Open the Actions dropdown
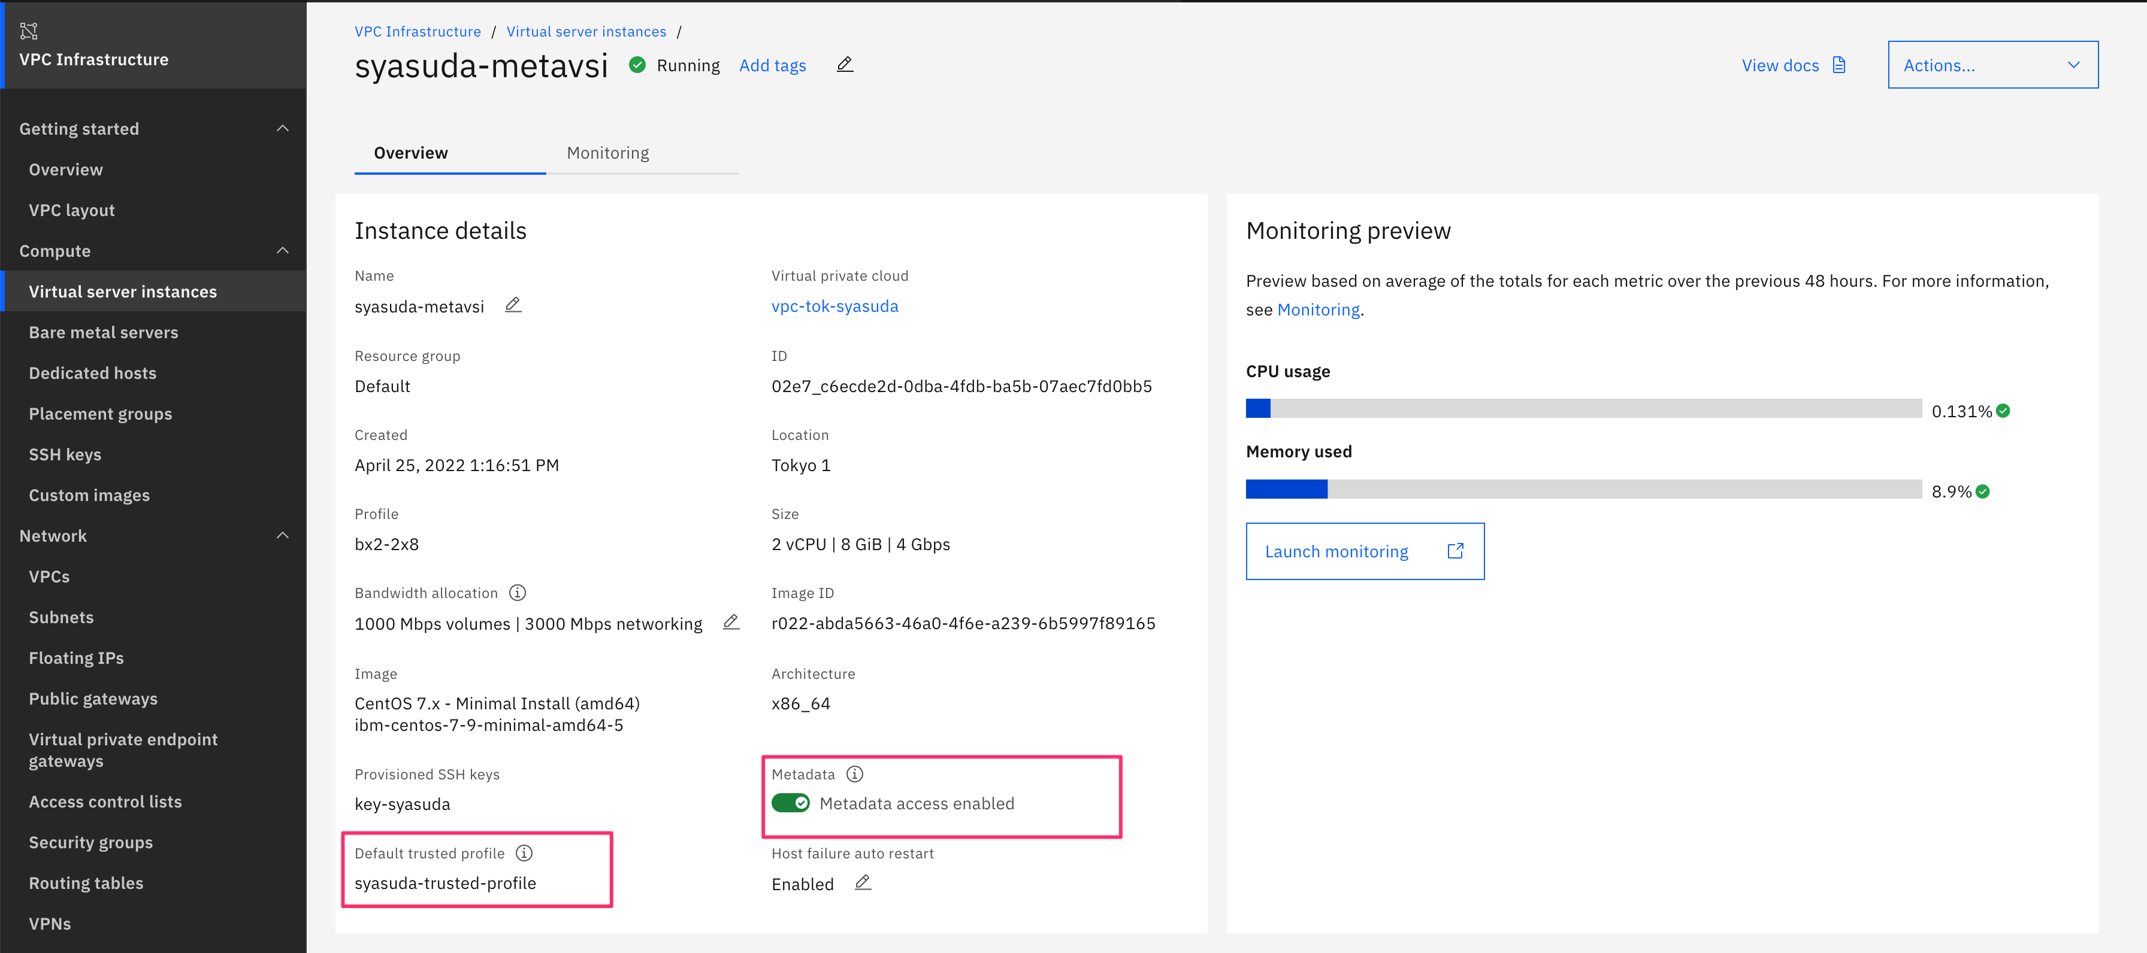The width and height of the screenshot is (2147, 953). 1993,65
